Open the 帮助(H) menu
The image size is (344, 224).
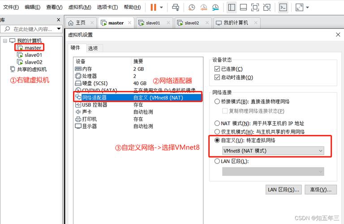pyautogui.click(x=132, y=7)
